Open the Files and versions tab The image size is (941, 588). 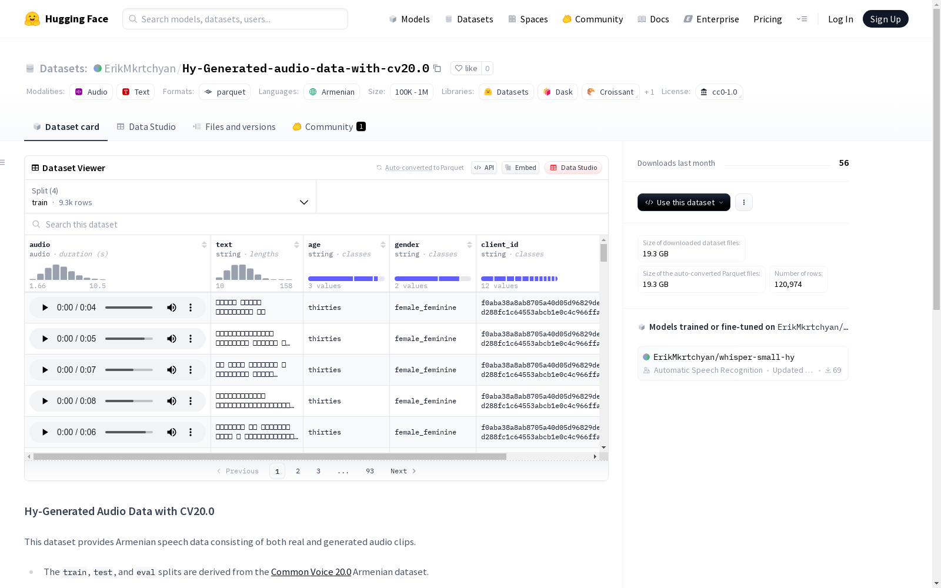[x=234, y=127]
